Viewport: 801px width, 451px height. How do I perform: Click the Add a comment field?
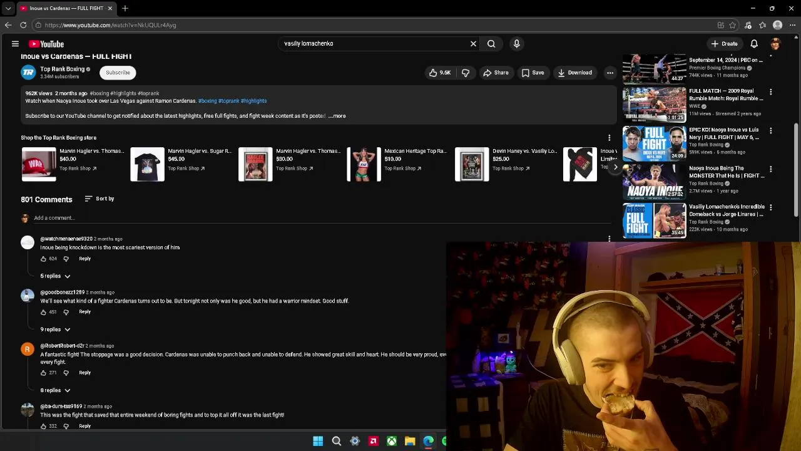pyautogui.click(x=322, y=218)
